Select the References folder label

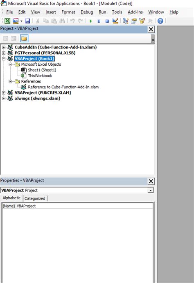click(31, 81)
